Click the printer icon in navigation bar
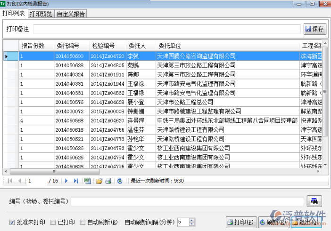The image size is (331, 231). 108,181
